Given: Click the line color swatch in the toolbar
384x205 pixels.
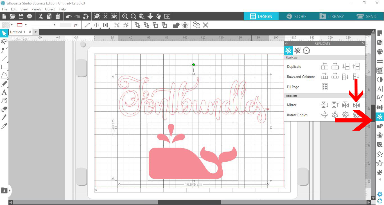Looking at the screenshot, I should coord(20,25).
